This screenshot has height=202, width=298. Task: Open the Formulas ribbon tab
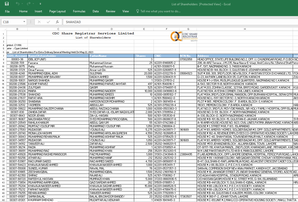click(x=79, y=11)
